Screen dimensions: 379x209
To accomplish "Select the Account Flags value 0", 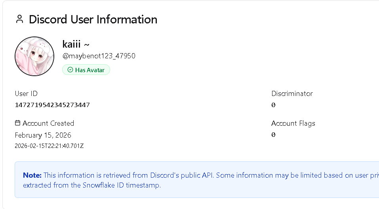I will click(273, 135).
